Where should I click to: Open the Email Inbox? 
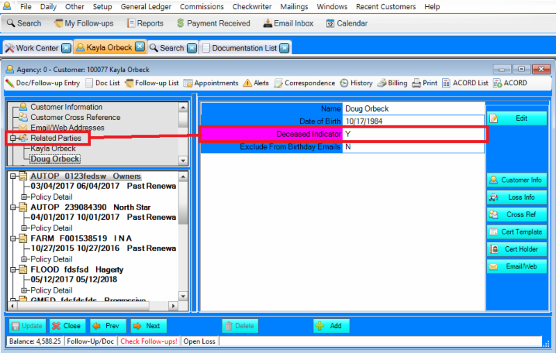tap(288, 23)
